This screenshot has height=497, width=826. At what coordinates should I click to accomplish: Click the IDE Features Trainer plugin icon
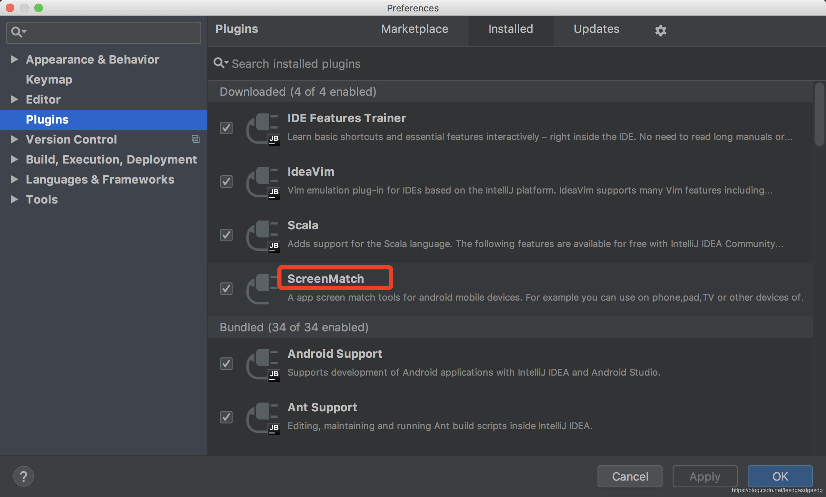(x=263, y=129)
